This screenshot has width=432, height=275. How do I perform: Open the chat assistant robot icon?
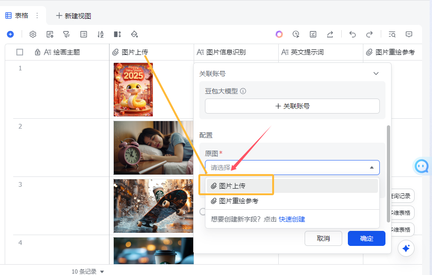pyautogui.click(x=422, y=166)
